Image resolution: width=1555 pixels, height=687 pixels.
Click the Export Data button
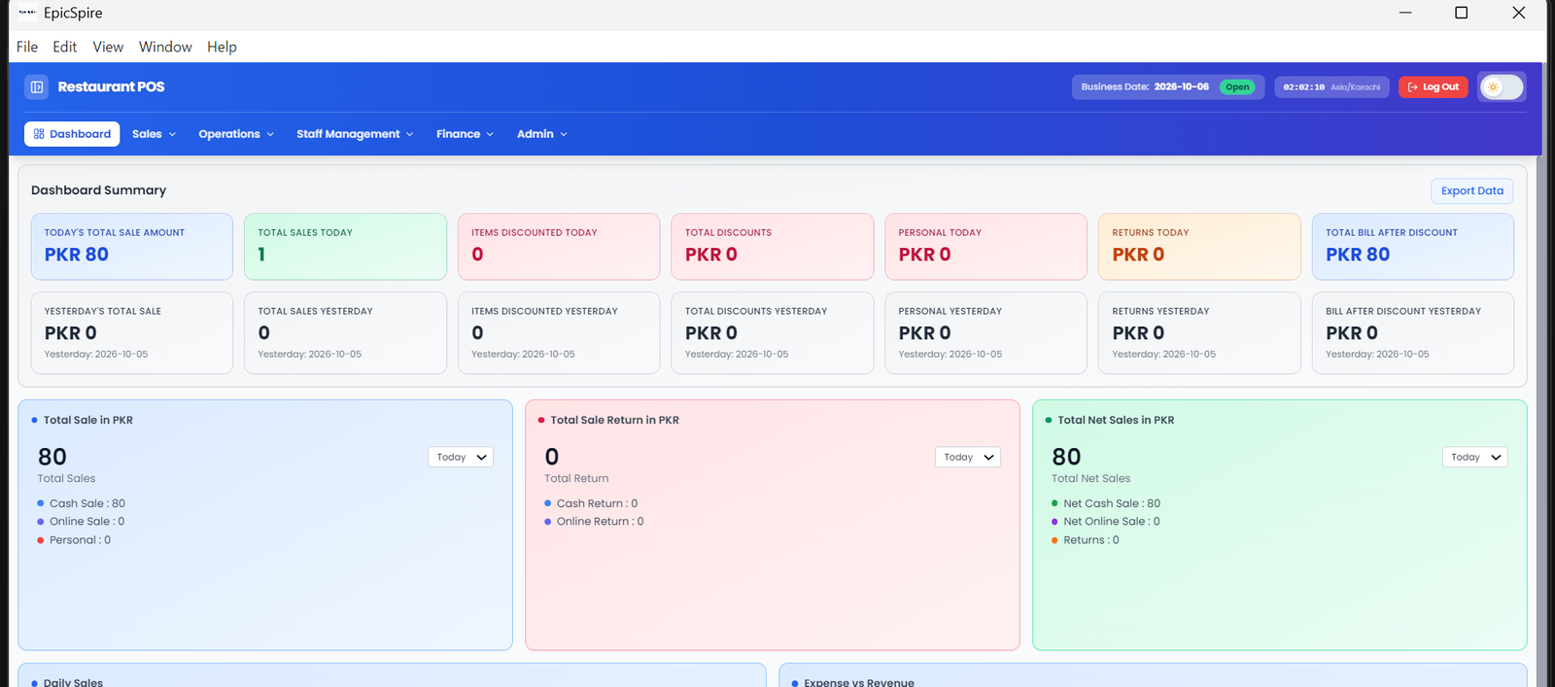coord(1471,190)
